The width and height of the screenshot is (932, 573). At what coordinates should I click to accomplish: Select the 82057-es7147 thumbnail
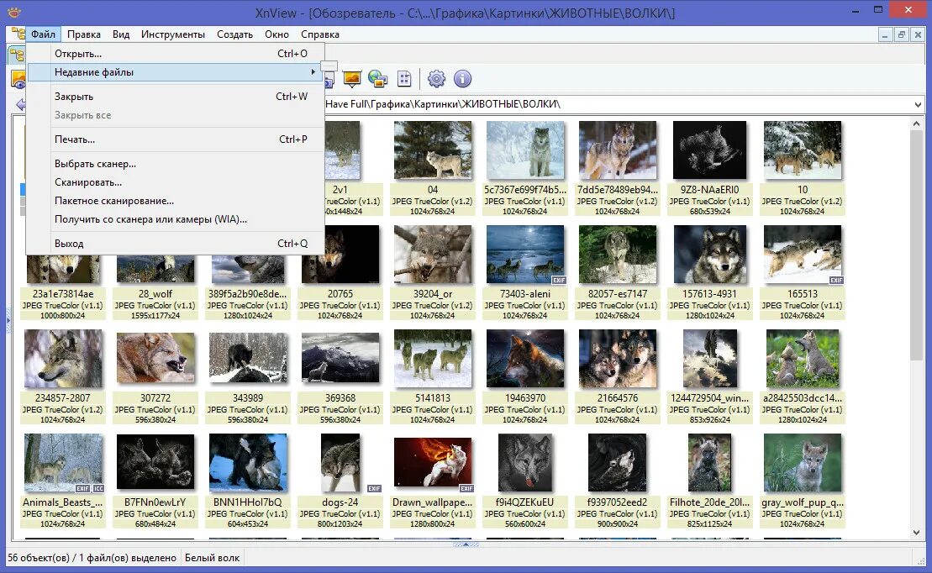(618, 255)
